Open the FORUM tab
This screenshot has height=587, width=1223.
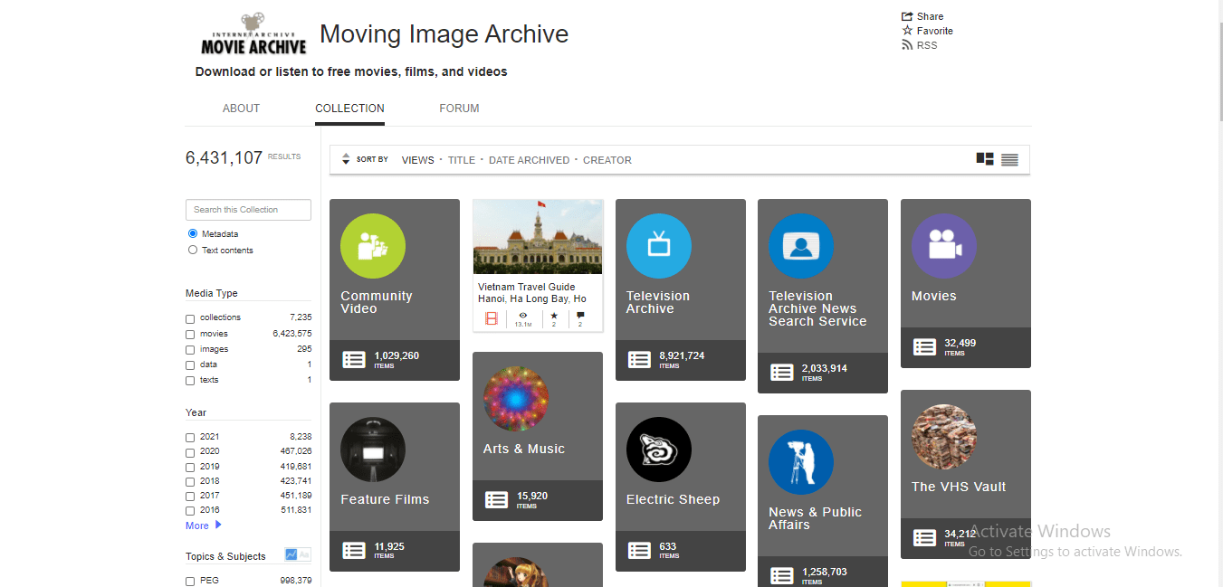pos(459,109)
